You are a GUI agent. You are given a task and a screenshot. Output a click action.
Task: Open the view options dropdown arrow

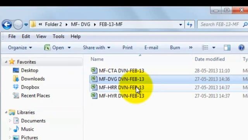pos(214,47)
